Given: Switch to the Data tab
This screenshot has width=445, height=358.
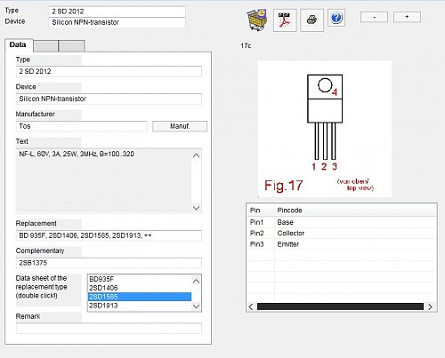Looking at the screenshot, I should point(18,45).
